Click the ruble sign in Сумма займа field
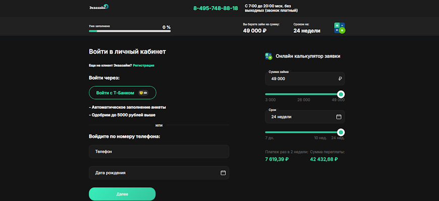 340,79
